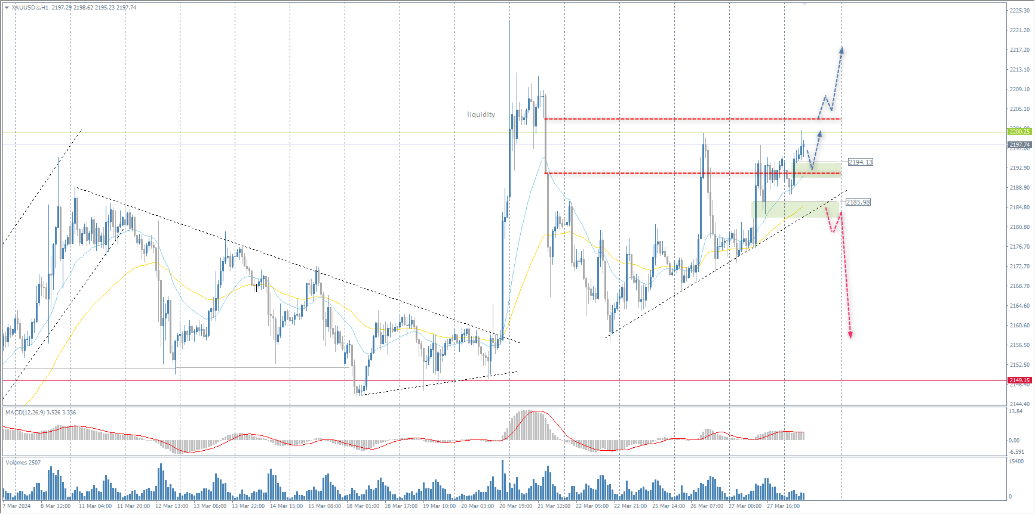Click the Volumes 2507 indicator label
The height and width of the screenshot is (514, 1035).
pos(23,462)
